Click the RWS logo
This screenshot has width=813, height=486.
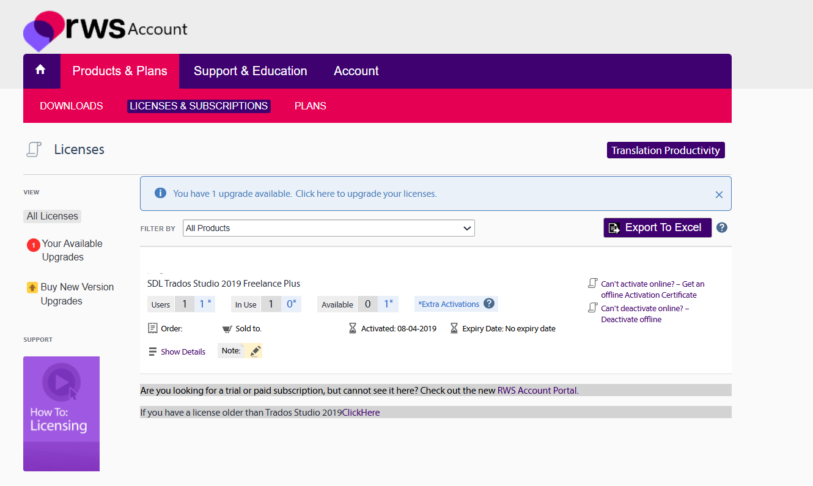43,31
